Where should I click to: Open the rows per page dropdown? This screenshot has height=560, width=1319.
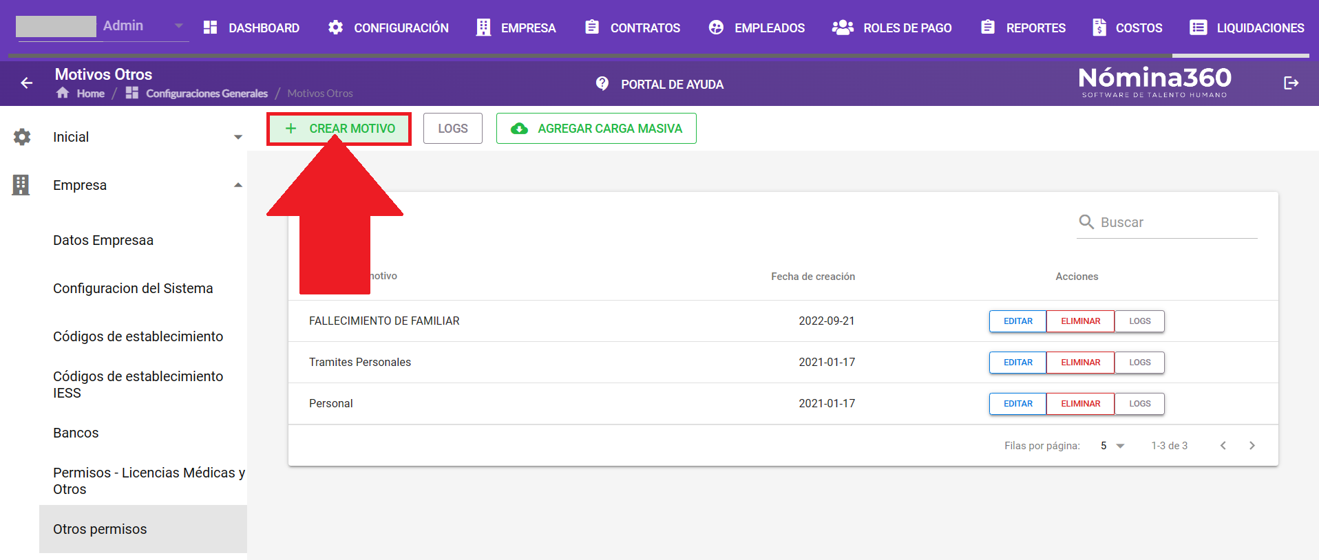1112,446
